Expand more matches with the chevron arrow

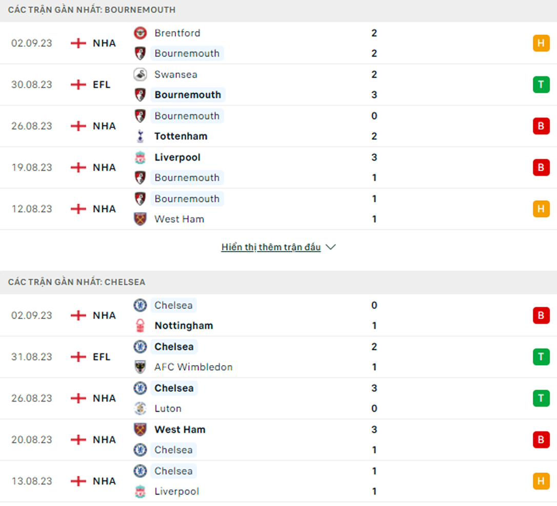(x=331, y=247)
